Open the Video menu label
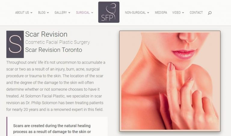The image size is (231, 136). click(176, 13)
